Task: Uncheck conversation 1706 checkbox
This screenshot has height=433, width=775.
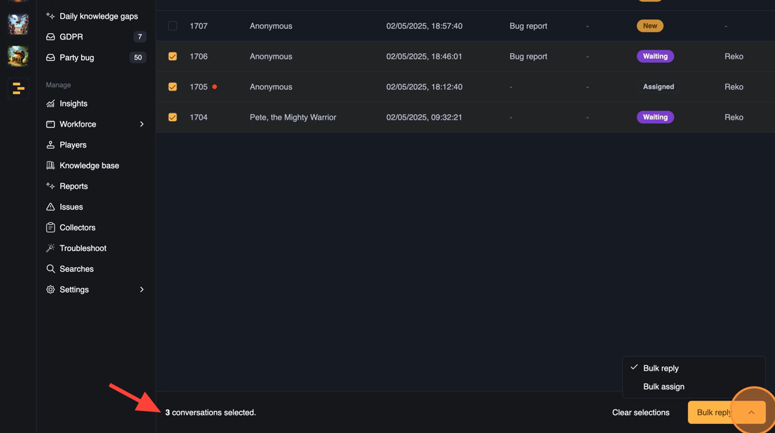Action: tap(172, 57)
